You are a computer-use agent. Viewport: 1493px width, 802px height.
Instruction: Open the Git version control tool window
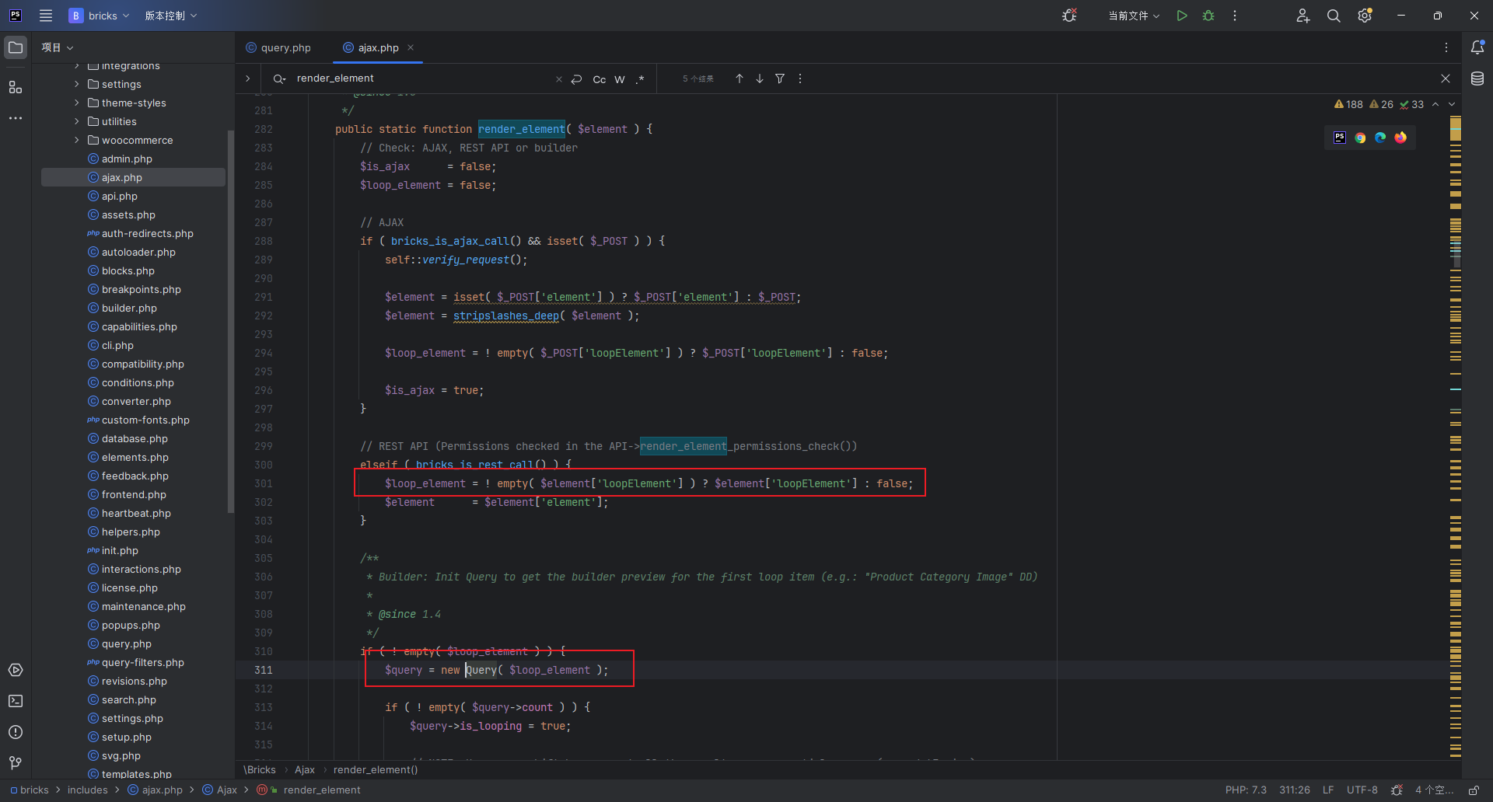tap(16, 763)
